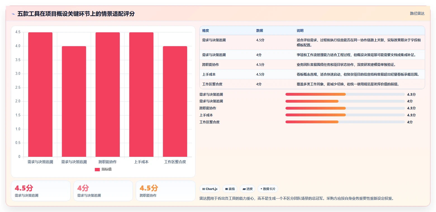Image resolution: width=436 pixels, height=212 pixels.
Task: Open the Chart.js chip
Action: [209, 189]
